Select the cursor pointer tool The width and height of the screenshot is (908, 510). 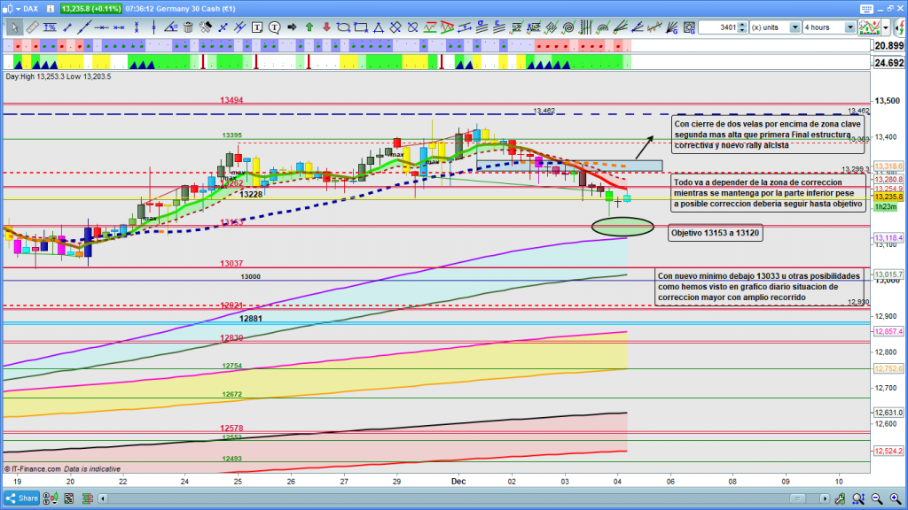click(x=15, y=27)
